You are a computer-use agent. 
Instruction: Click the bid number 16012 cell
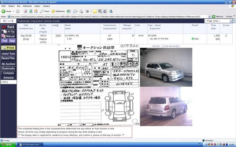point(43,36)
